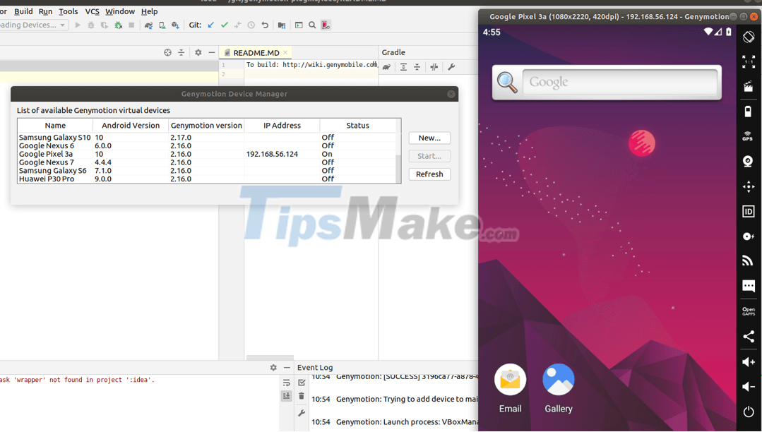Open the Identifiers (ID) widget
Image resolution: width=762 pixels, height=432 pixels.
coord(749,210)
